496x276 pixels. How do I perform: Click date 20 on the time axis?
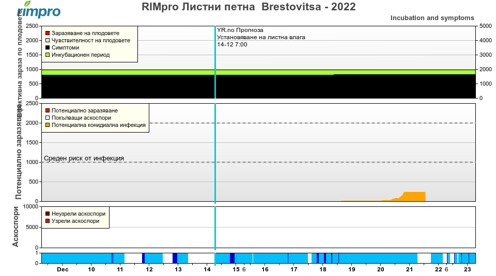[381, 269]
